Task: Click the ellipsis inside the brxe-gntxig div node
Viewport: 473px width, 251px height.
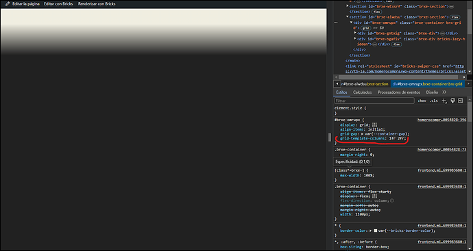Action: click(443, 34)
